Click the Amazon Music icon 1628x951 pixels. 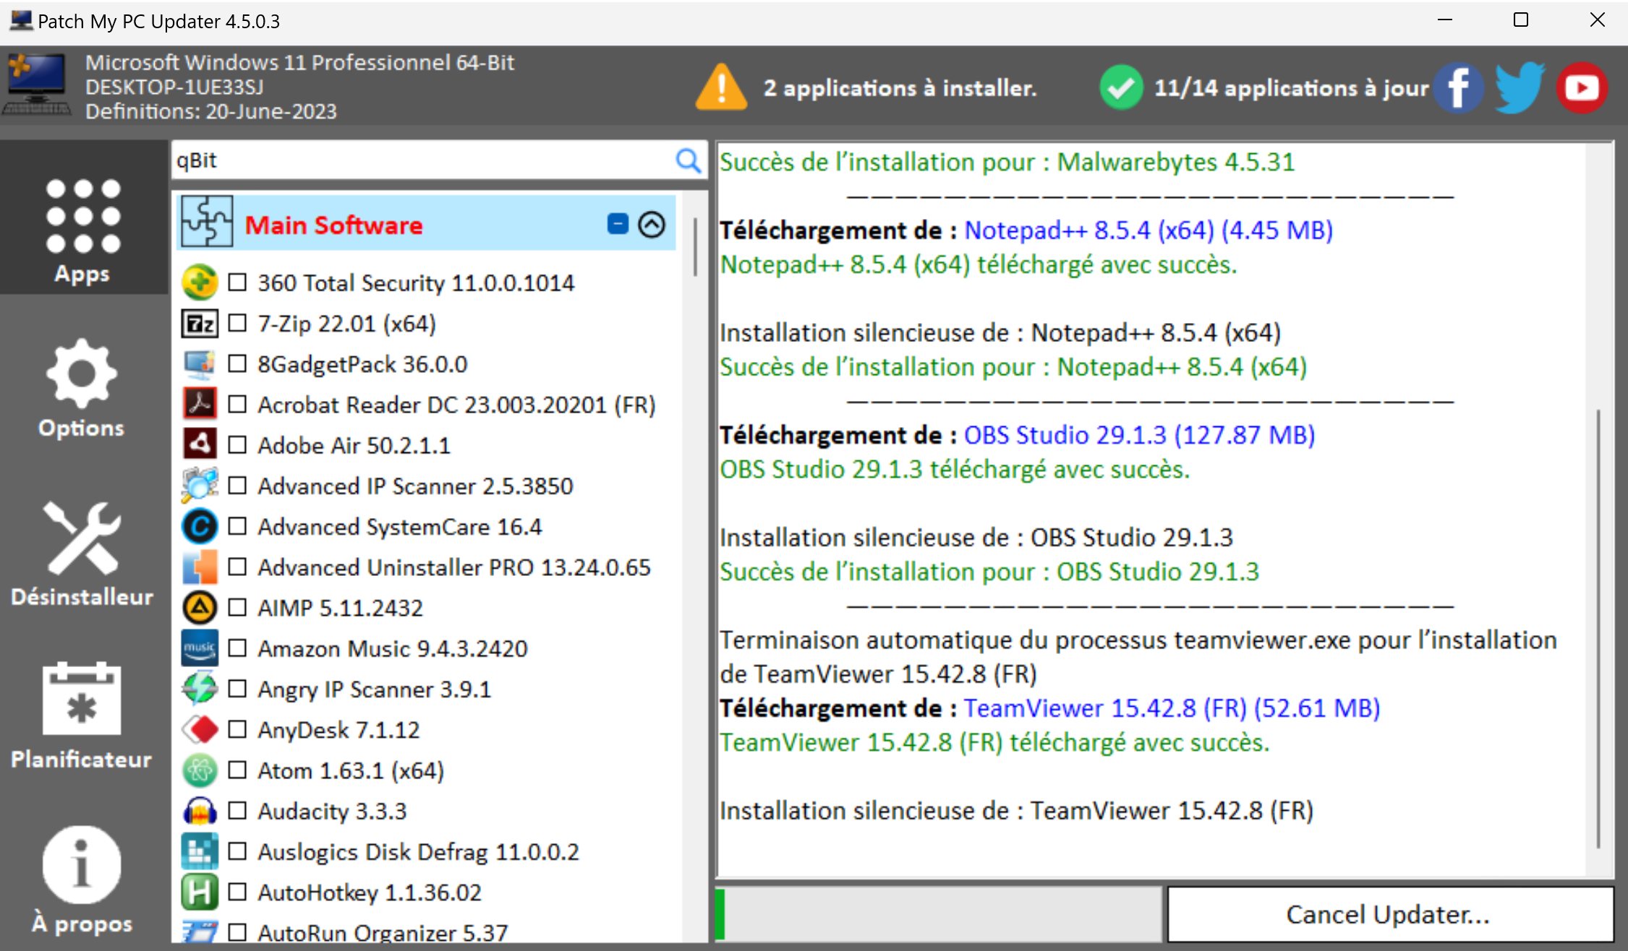click(x=200, y=648)
